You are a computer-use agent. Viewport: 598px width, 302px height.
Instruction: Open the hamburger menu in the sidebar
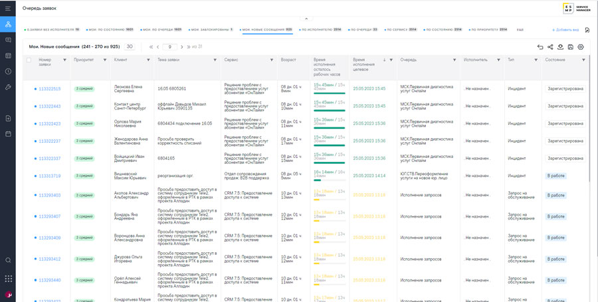(8, 9)
